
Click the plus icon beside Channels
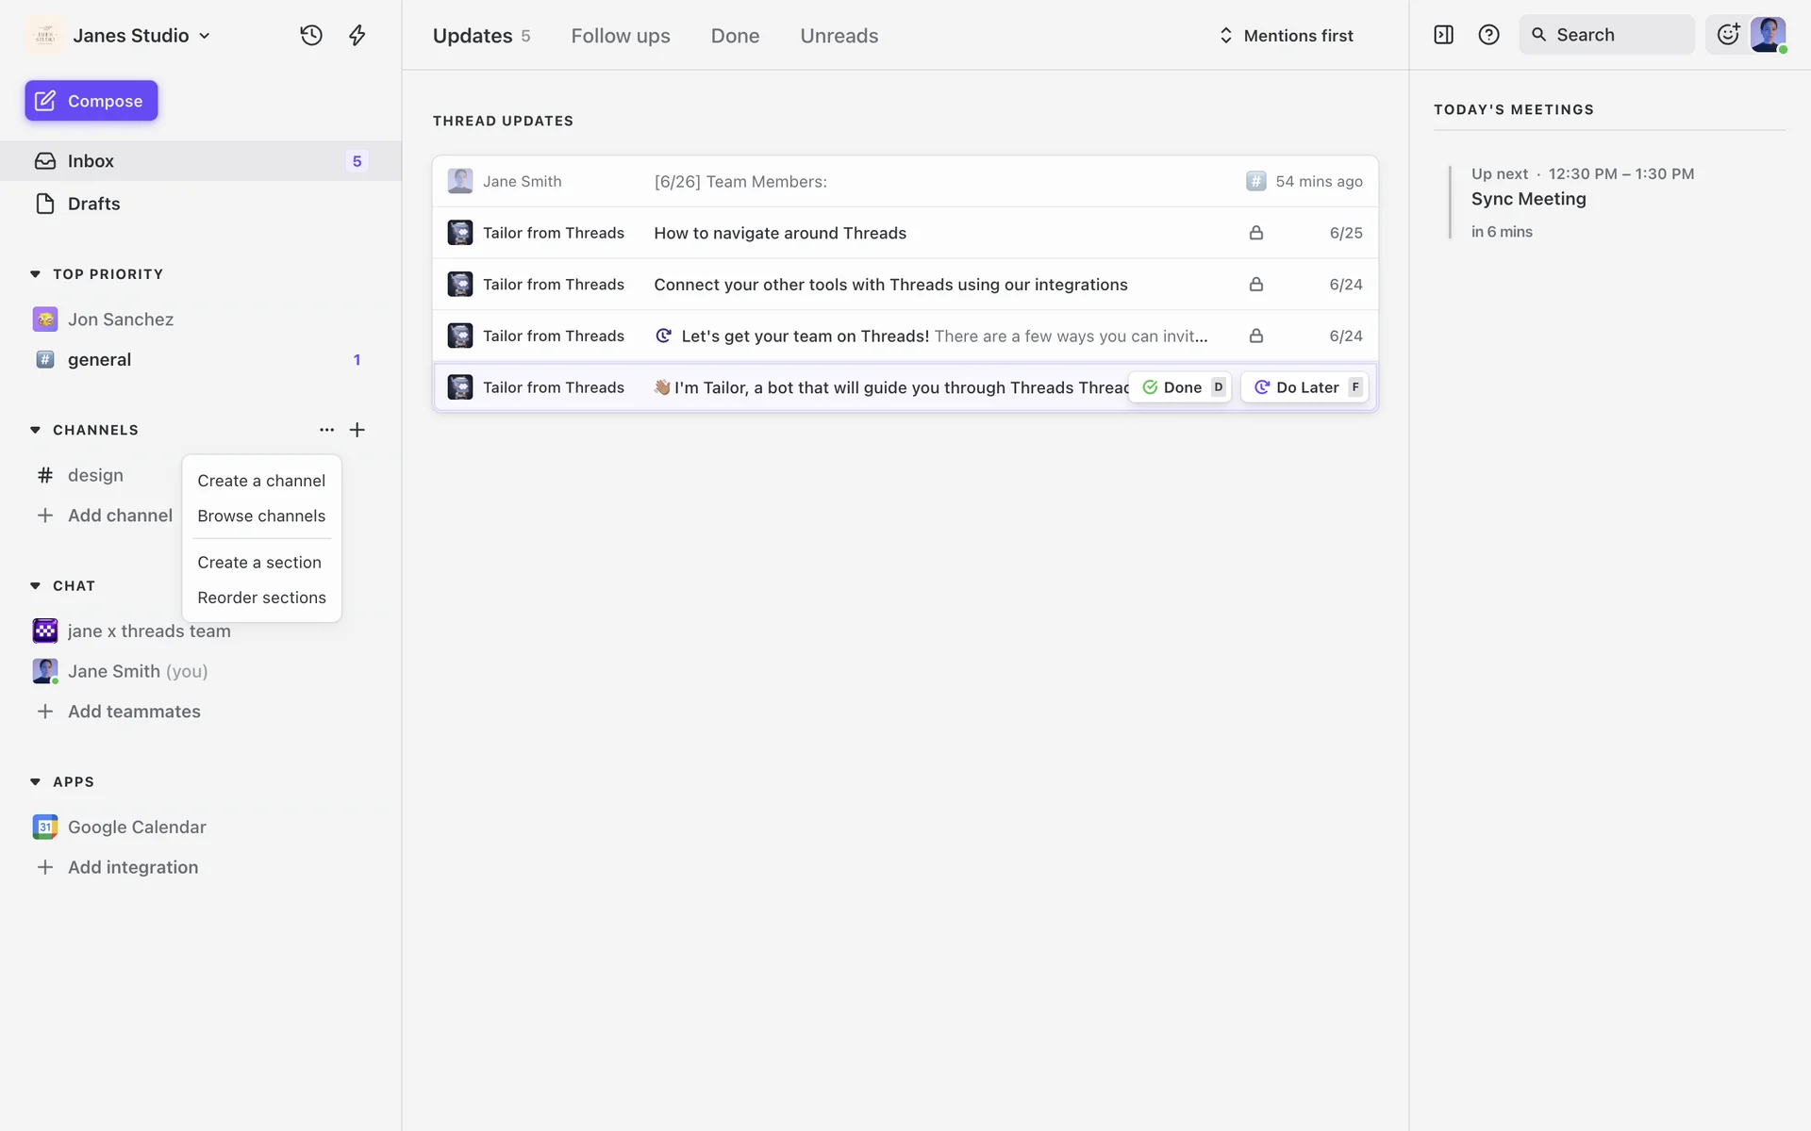(x=357, y=430)
